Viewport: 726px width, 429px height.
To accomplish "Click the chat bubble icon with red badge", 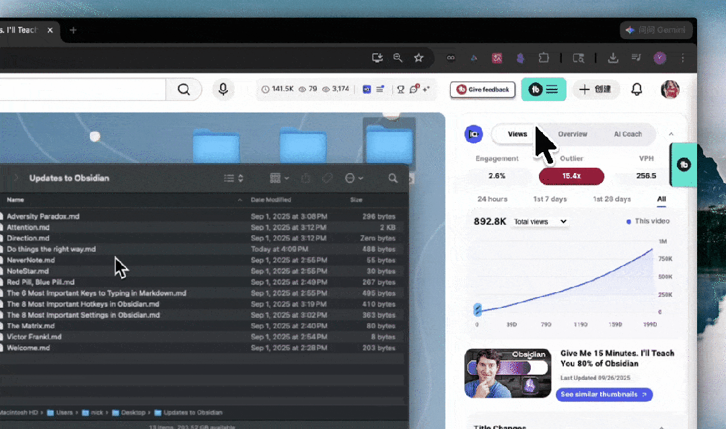I will tap(414, 88).
